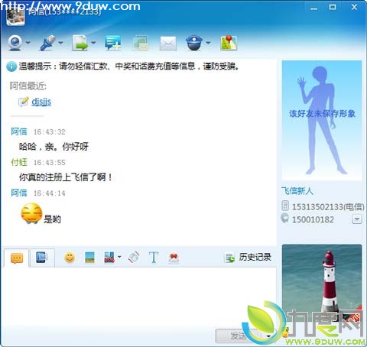Switch to the SMS phone message tab
367x347 pixels.
click(42, 258)
